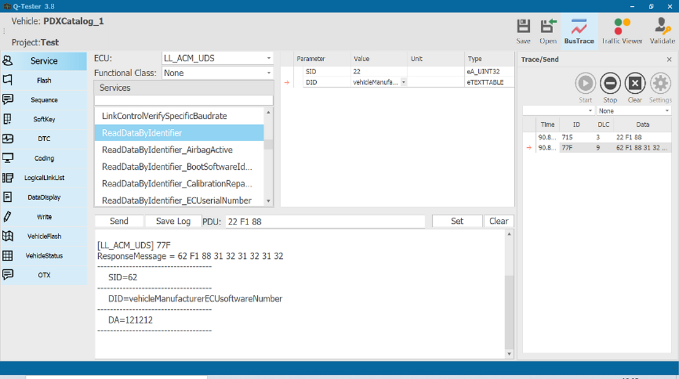
Task: Click the Validate icon
Action: [x=662, y=31]
